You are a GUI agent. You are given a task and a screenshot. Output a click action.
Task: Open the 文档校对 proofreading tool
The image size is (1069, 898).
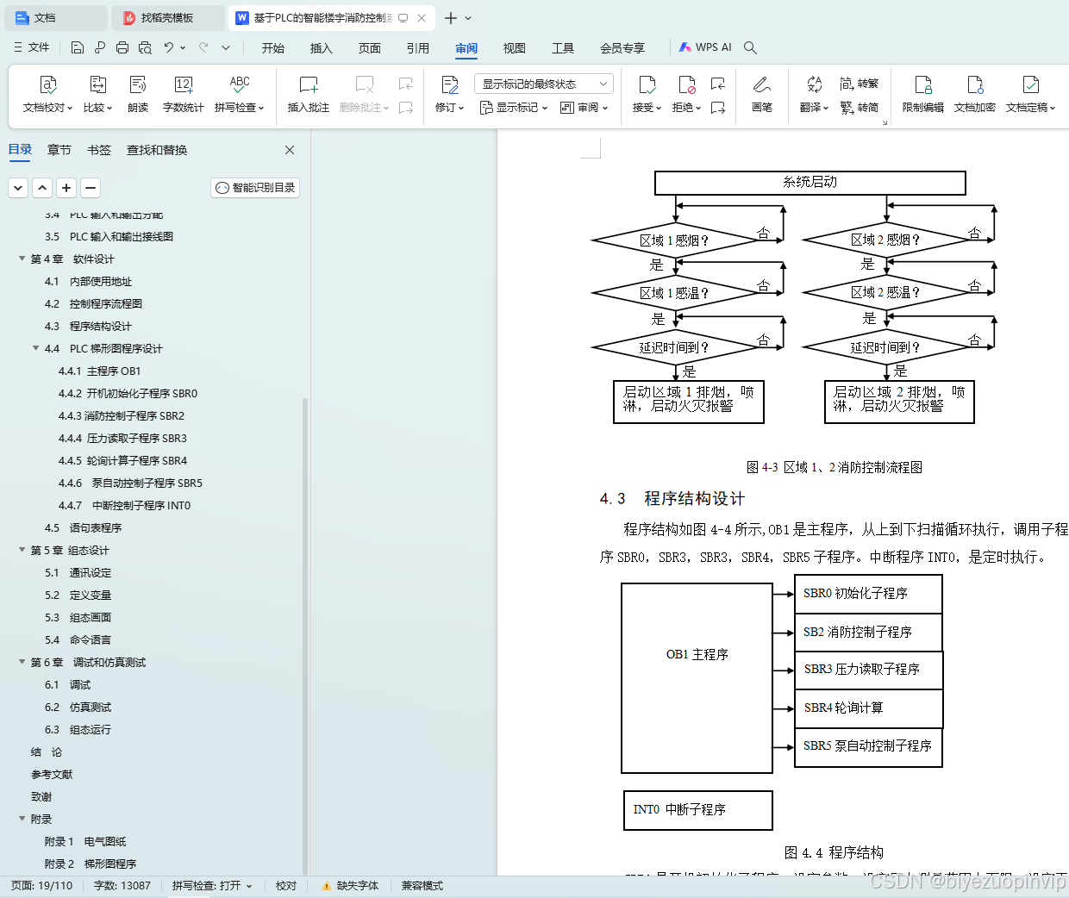(48, 95)
